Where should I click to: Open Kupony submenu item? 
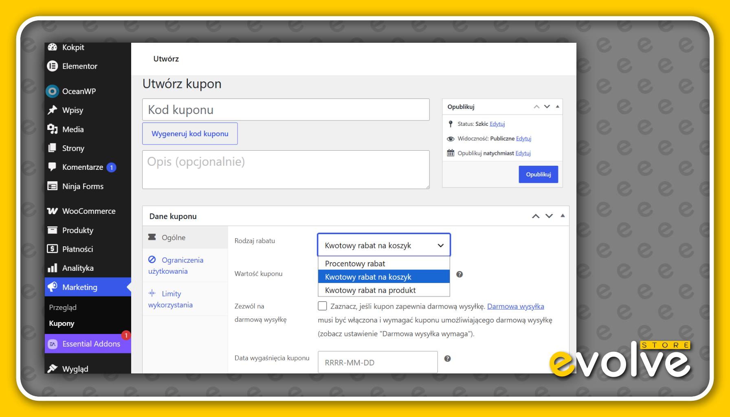(62, 323)
